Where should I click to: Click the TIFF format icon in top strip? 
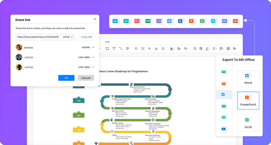tap(116, 21)
